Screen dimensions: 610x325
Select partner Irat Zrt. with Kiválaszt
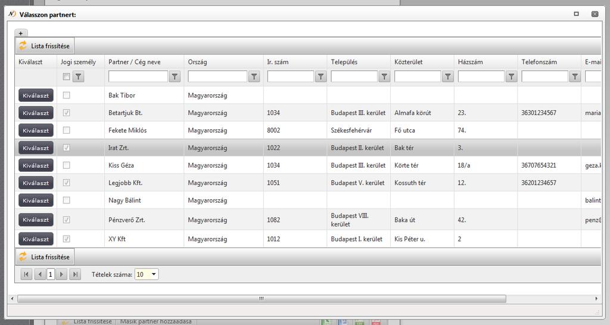click(x=36, y=148)
